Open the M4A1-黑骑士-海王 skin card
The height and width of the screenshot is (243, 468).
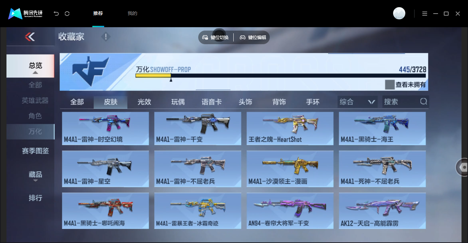tap(382, 128)
